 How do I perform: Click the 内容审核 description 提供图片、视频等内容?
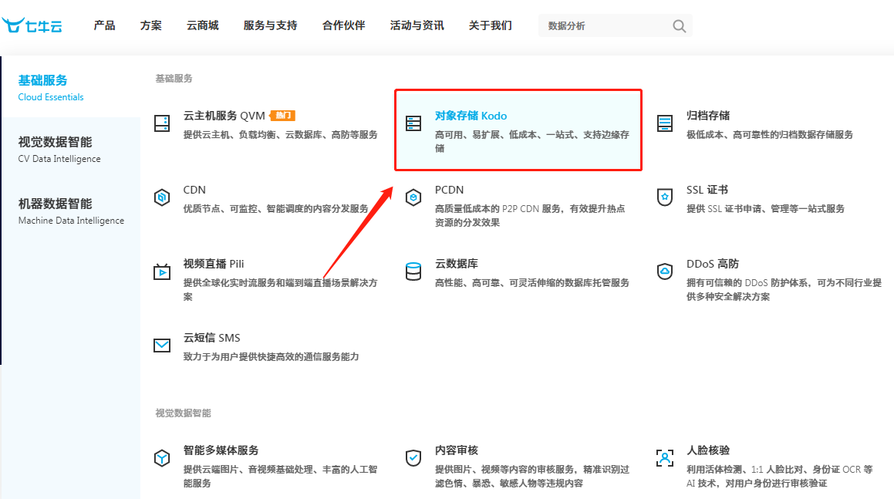[532, 476]
